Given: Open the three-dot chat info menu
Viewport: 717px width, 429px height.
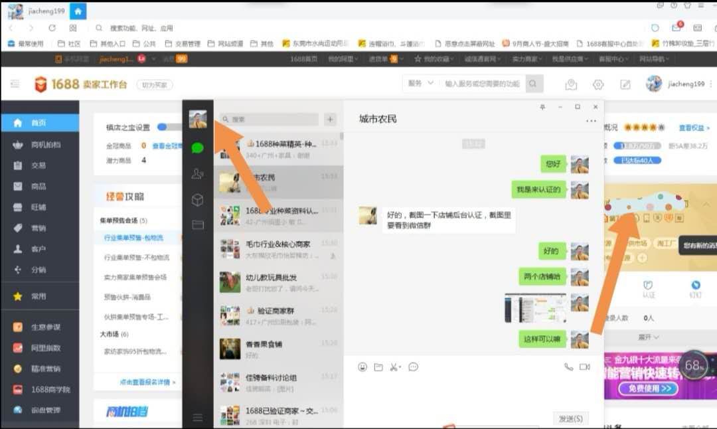Looking at the screenshot, I should 592,121.
